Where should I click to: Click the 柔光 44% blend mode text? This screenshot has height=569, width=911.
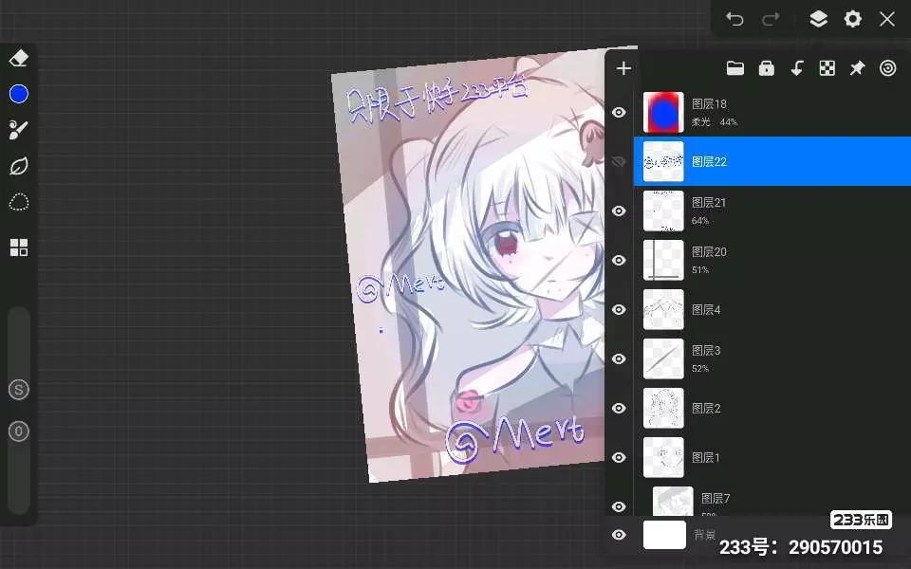coord(714,122)
